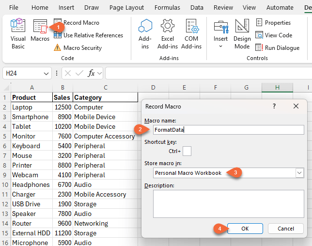Select the Sales header cell
This screenshot has height=246, width=312.
[x=62, y=97]
